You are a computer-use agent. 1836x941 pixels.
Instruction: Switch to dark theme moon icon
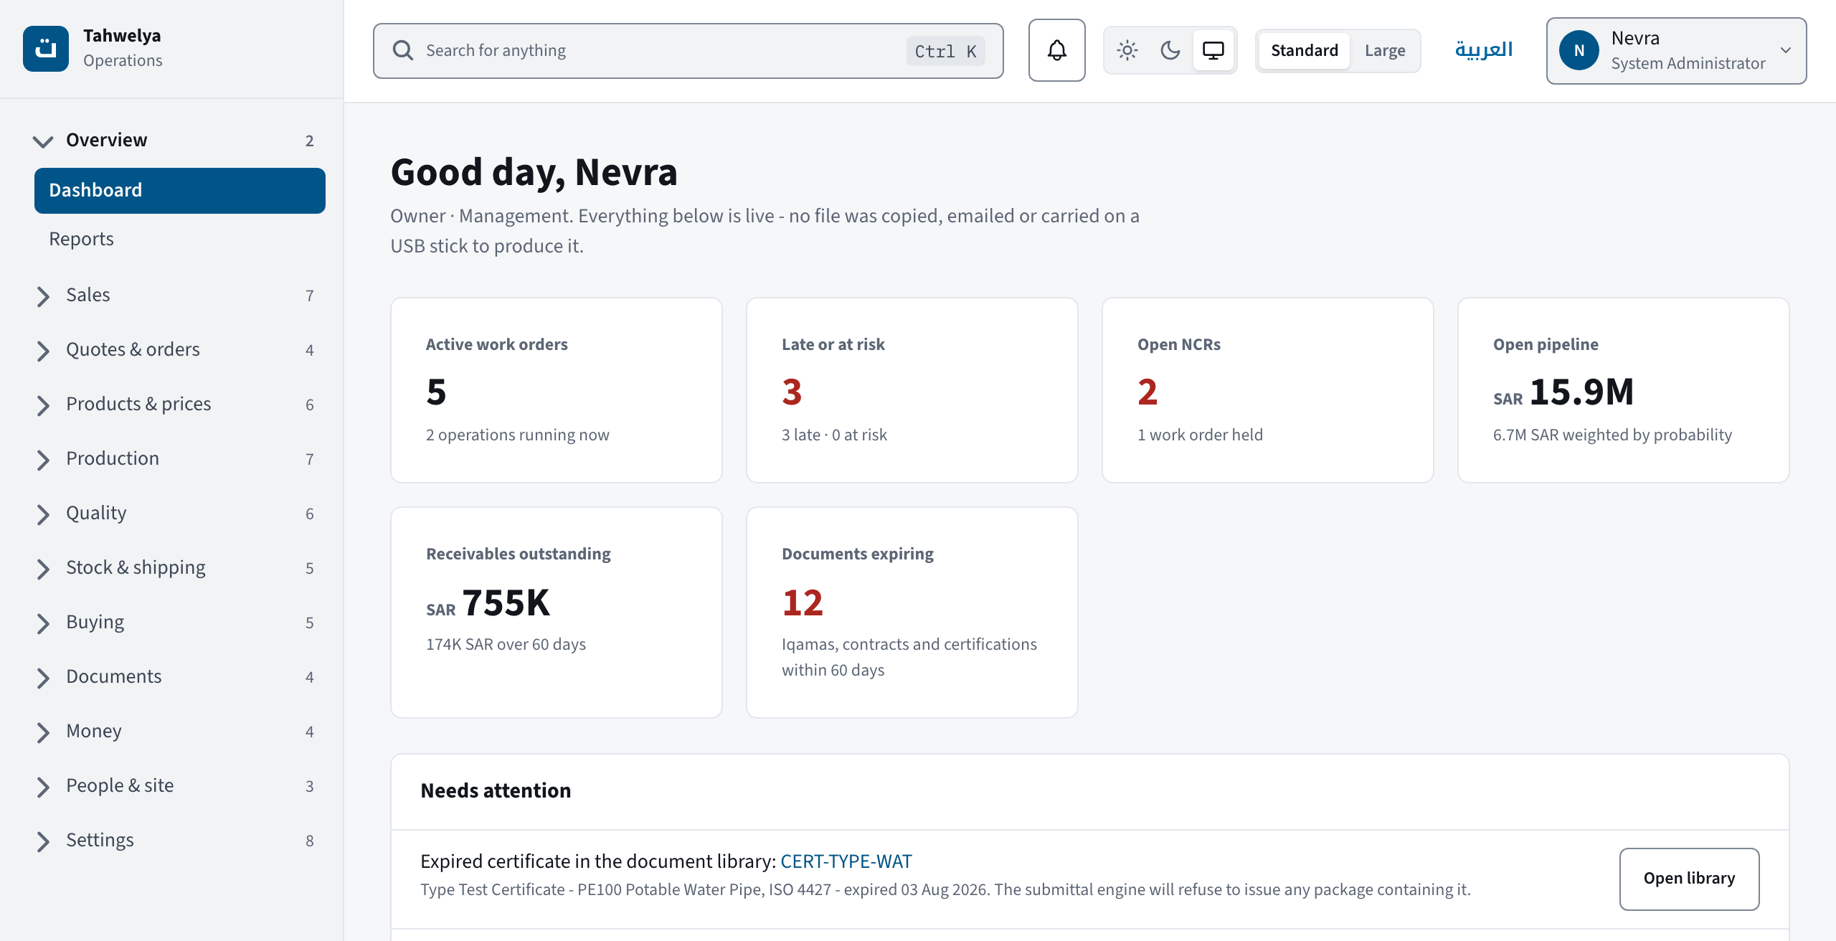(x=1170, y=50)
